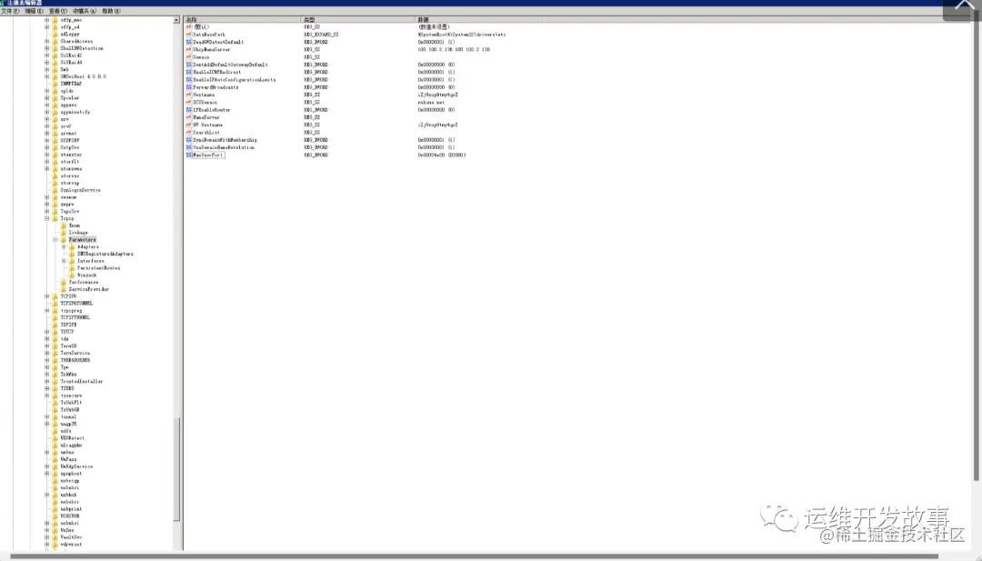This screenshot has height=561, width=982.
Task: Collapse the Tcpip key in tree
Action: [47, 218]
